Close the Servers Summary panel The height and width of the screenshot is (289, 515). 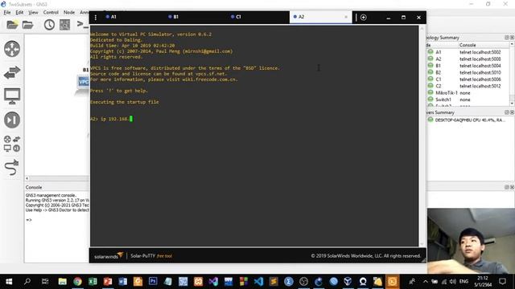click(512, 112)
